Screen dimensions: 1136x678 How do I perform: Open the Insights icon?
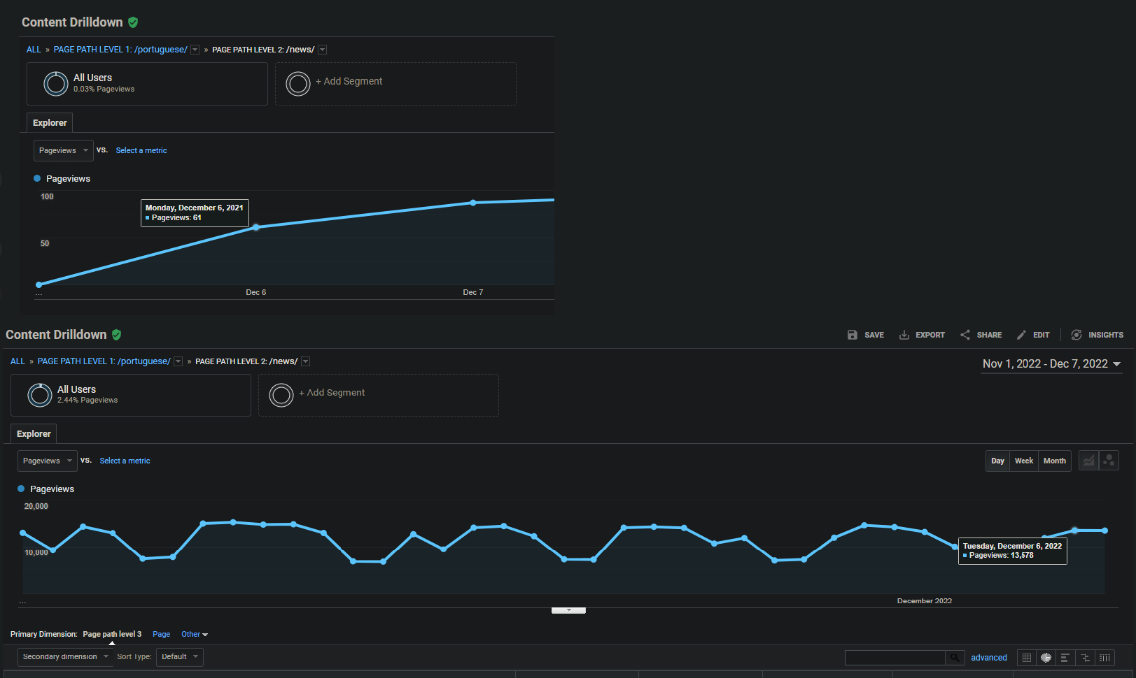coord(1077,335)
